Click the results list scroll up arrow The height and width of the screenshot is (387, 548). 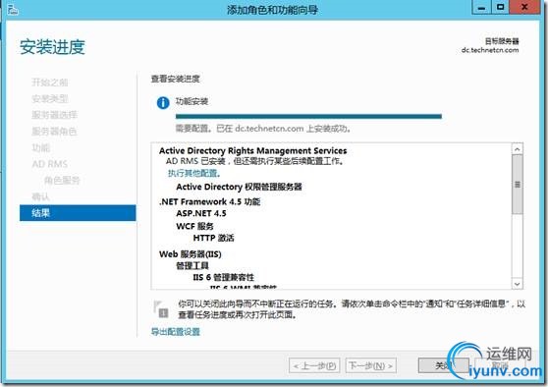(518, 149)
